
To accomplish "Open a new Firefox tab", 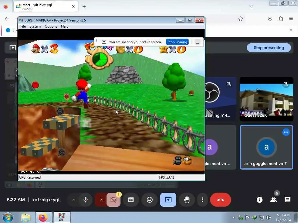I will (84, 7).
